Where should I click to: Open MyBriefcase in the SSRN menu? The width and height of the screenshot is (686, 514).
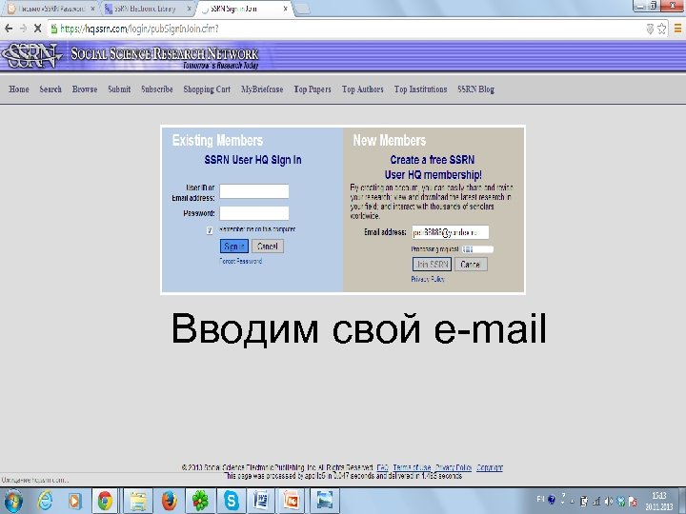(x=262, y=89)
